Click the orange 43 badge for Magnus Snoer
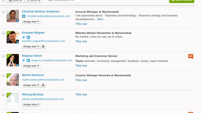 coord(190,56)
